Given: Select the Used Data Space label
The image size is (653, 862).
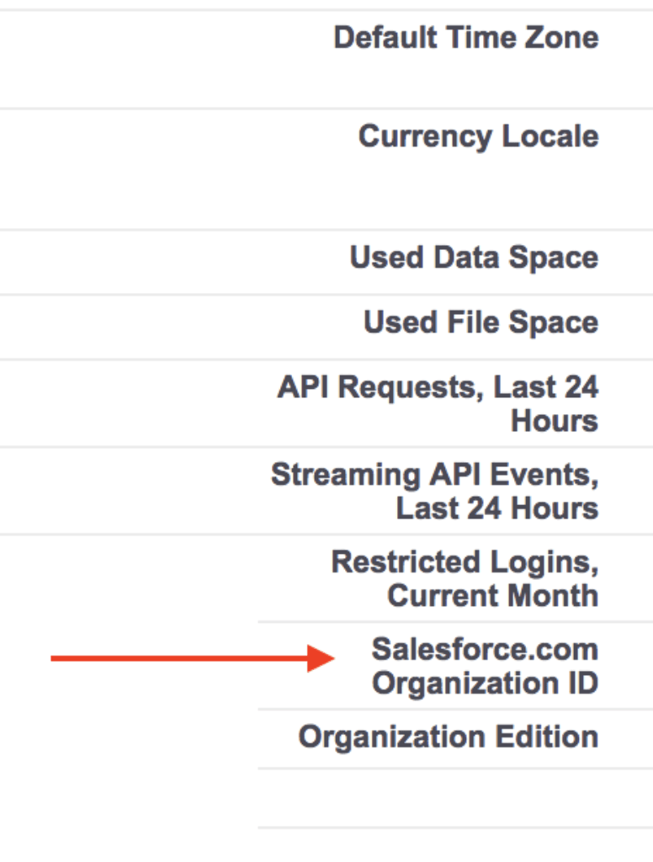Looking at the screenshot, I should click(474, 258).
